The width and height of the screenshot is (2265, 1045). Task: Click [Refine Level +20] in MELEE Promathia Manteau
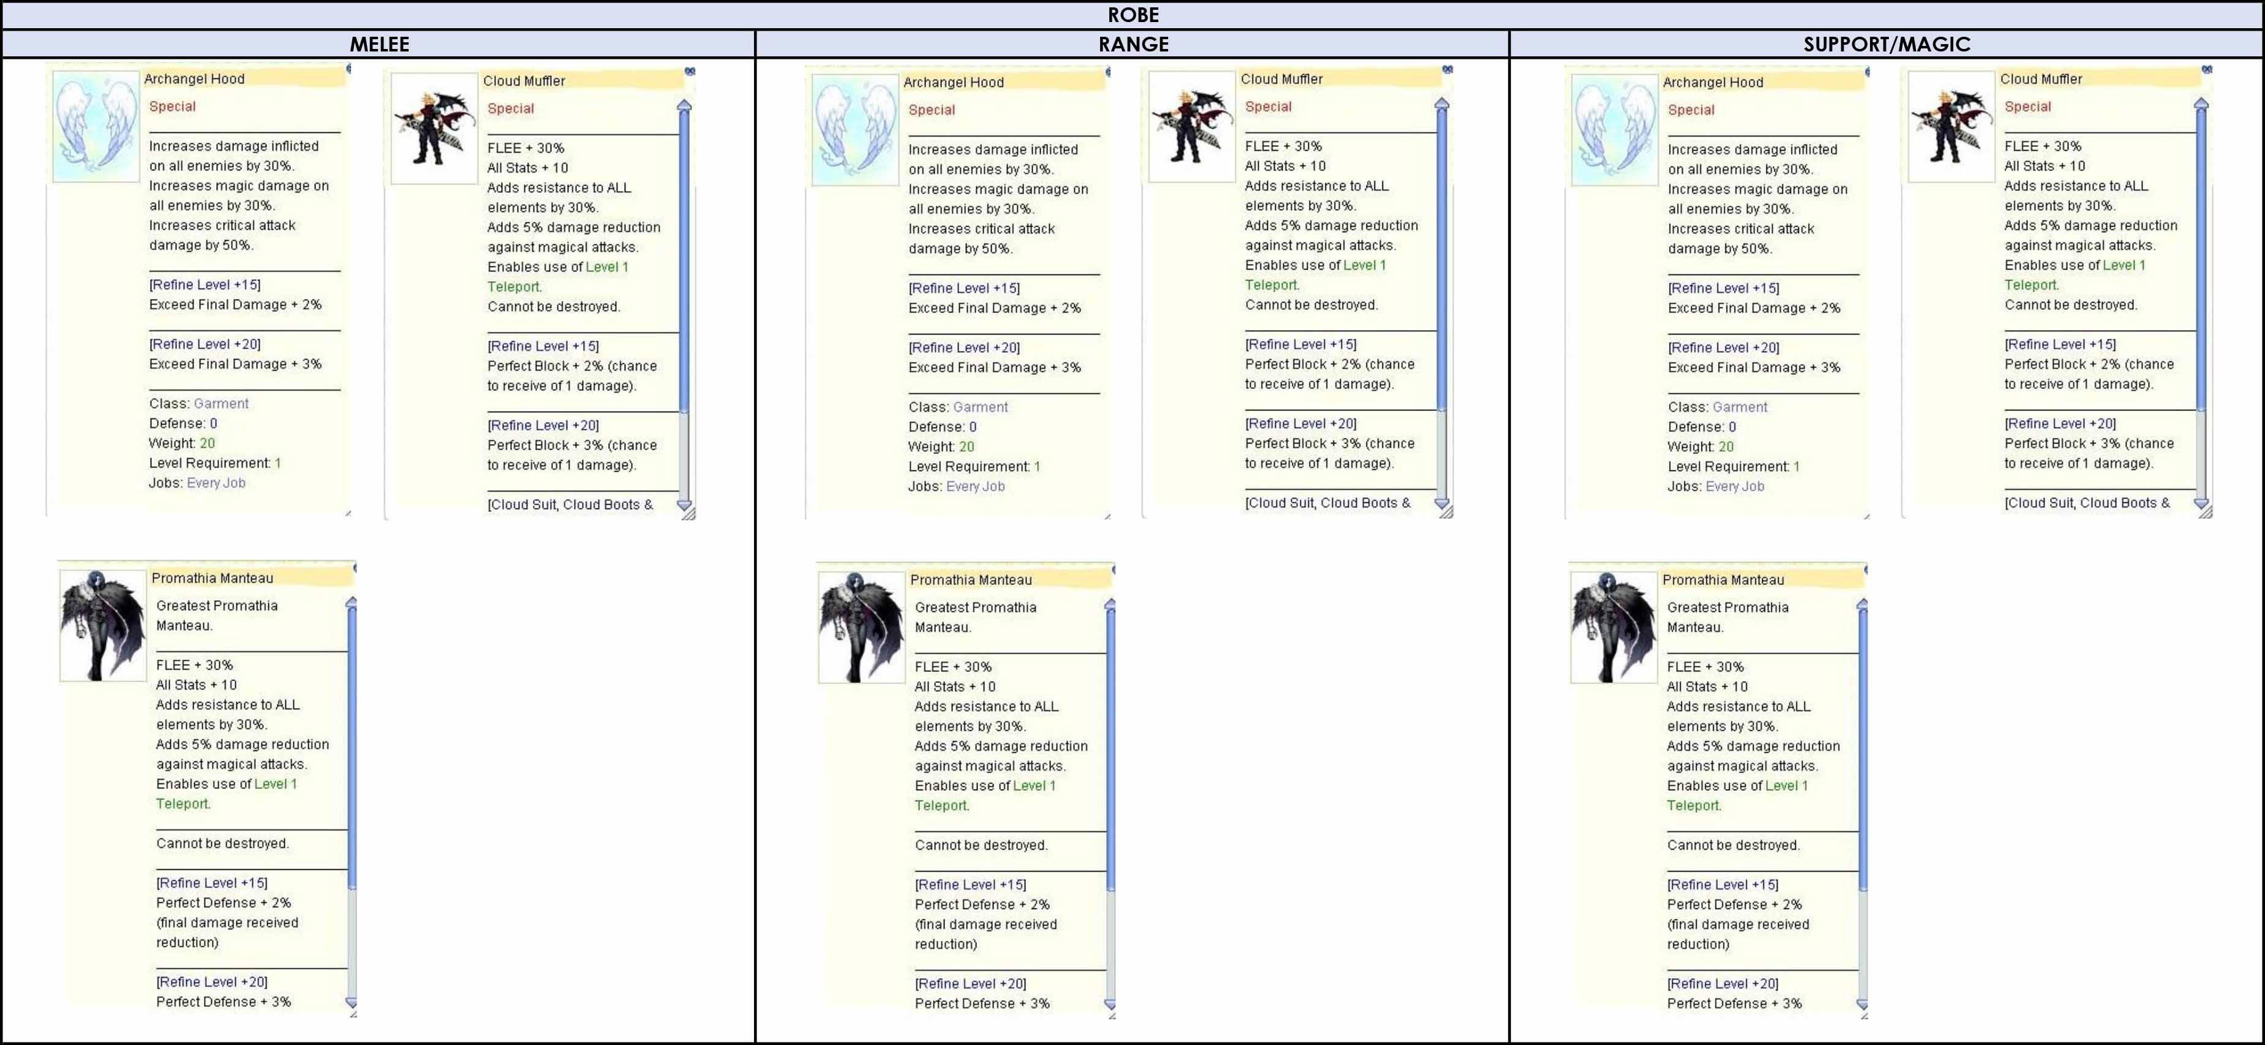212,982
